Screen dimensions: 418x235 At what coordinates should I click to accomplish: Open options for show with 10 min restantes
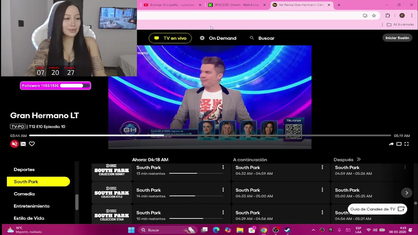coord(223,212)
